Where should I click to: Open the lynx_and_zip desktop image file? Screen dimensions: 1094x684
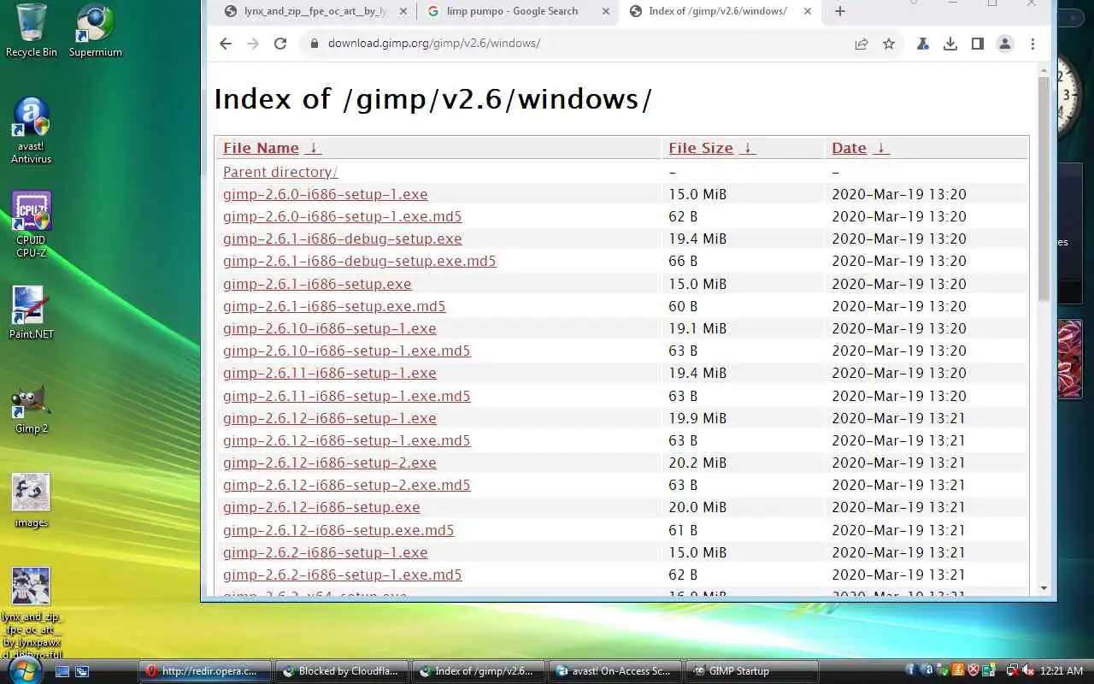[x=32, y=612]
